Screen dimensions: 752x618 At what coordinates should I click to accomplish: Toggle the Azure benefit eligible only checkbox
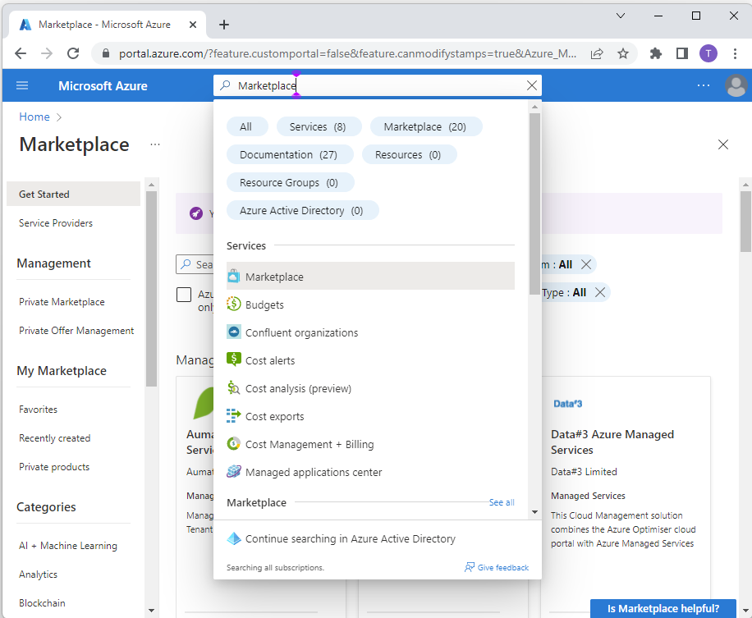[x=184, y=295]
